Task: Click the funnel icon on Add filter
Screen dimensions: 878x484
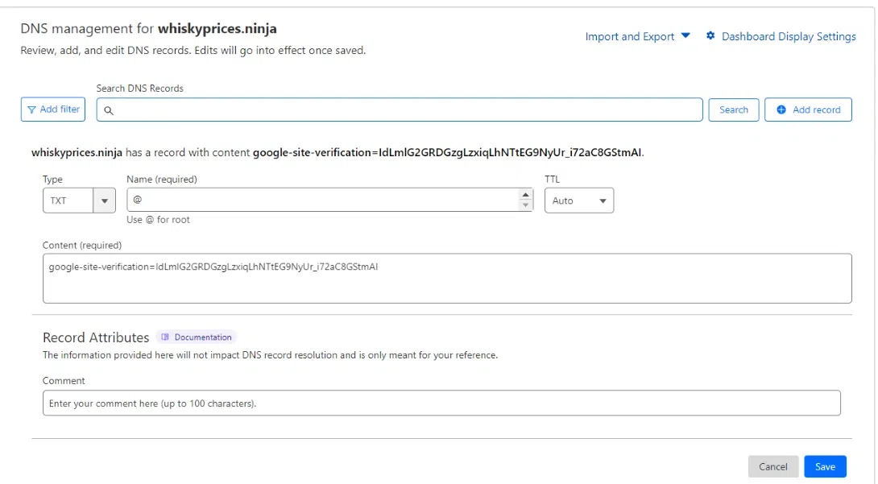Action: pyautogui.click(x=31, y=110)
